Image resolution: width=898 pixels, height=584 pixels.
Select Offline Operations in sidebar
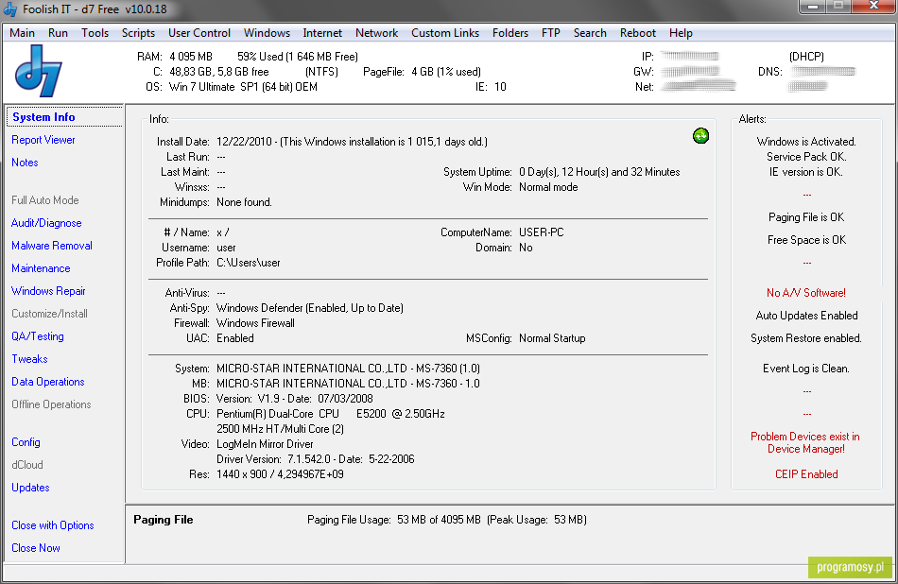click(x=51, y=404)
